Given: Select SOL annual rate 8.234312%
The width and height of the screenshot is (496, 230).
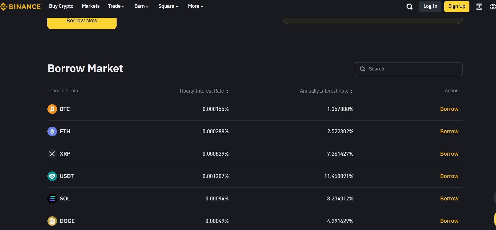Looking at the screenshot, I should tap(340, 198).
